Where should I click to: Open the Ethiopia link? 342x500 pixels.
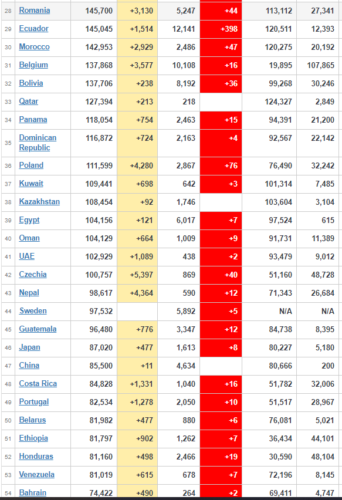tap(33, 438)
